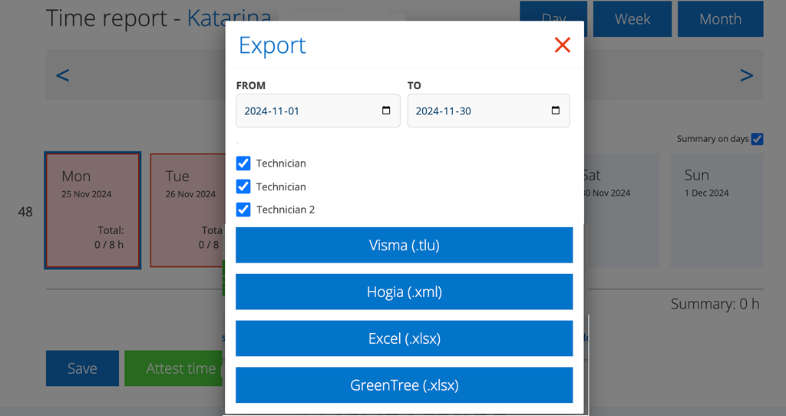Export to Visma (.tlu)
786x416 pixels.
pyautogui.click(x=404, y=245)
